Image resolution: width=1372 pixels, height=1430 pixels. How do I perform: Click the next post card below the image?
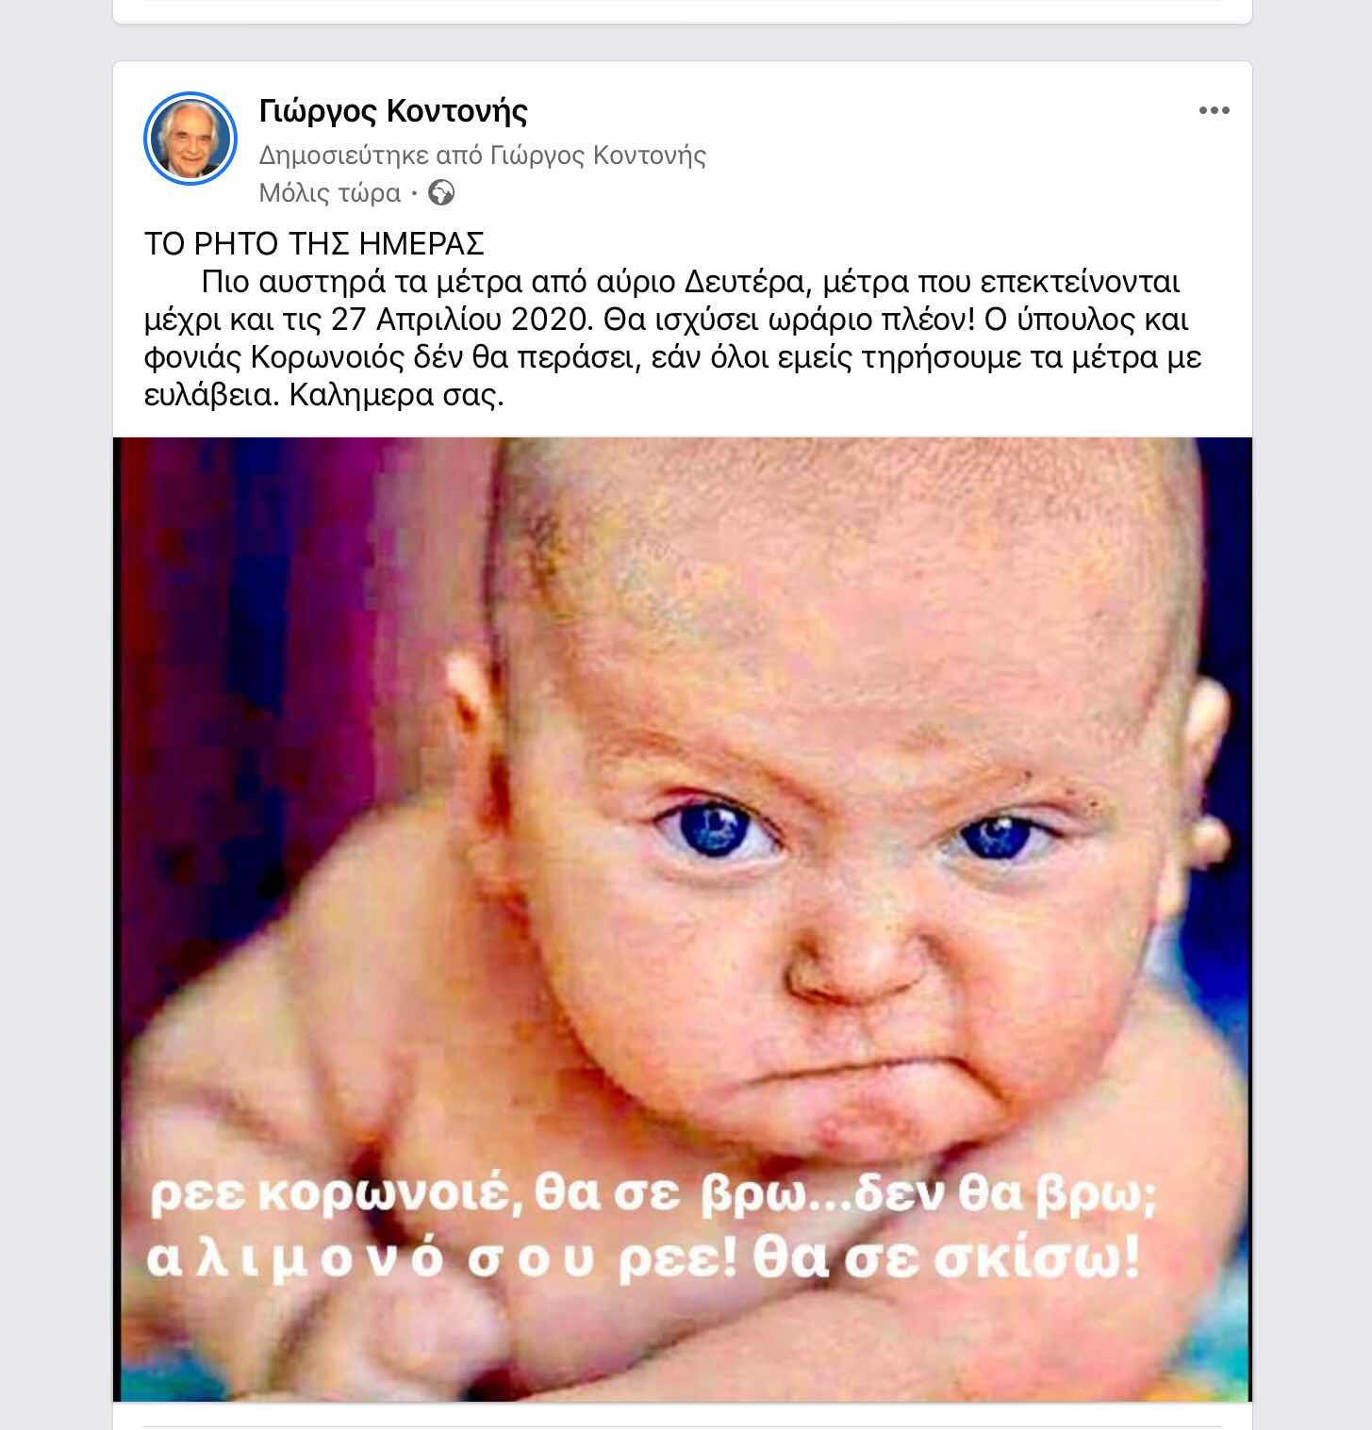point(683,1417)
